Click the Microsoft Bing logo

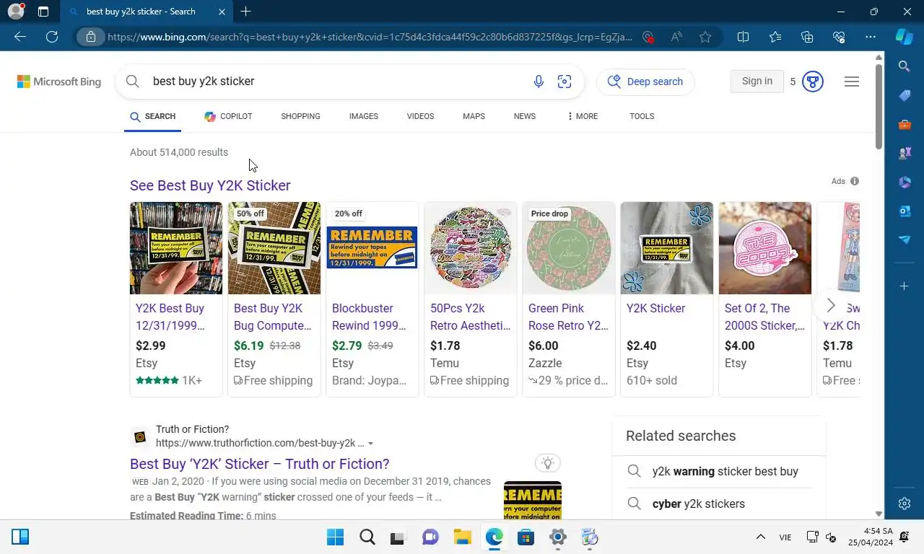[59, 82]
